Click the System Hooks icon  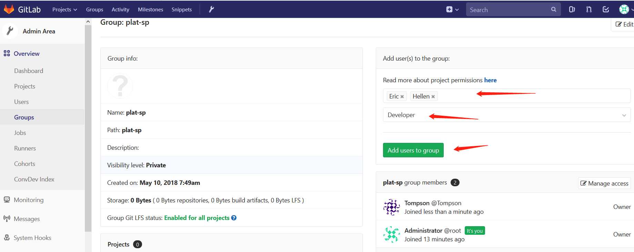(7, 238)
